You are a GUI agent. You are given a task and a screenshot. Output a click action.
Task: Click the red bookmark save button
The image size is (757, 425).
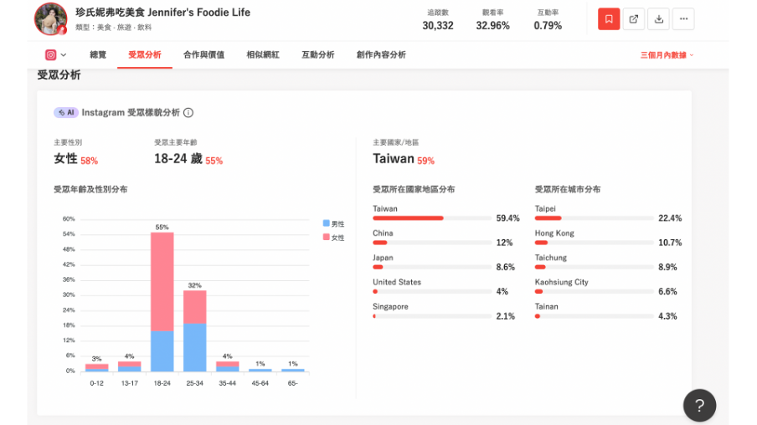tap(609, 19)
